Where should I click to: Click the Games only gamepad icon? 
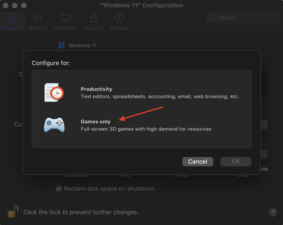(54, 125)
